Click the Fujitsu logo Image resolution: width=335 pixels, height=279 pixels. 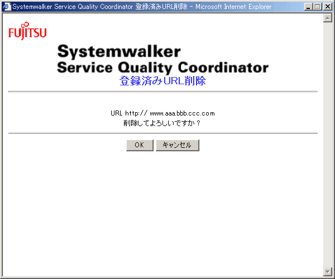point(27,31)
